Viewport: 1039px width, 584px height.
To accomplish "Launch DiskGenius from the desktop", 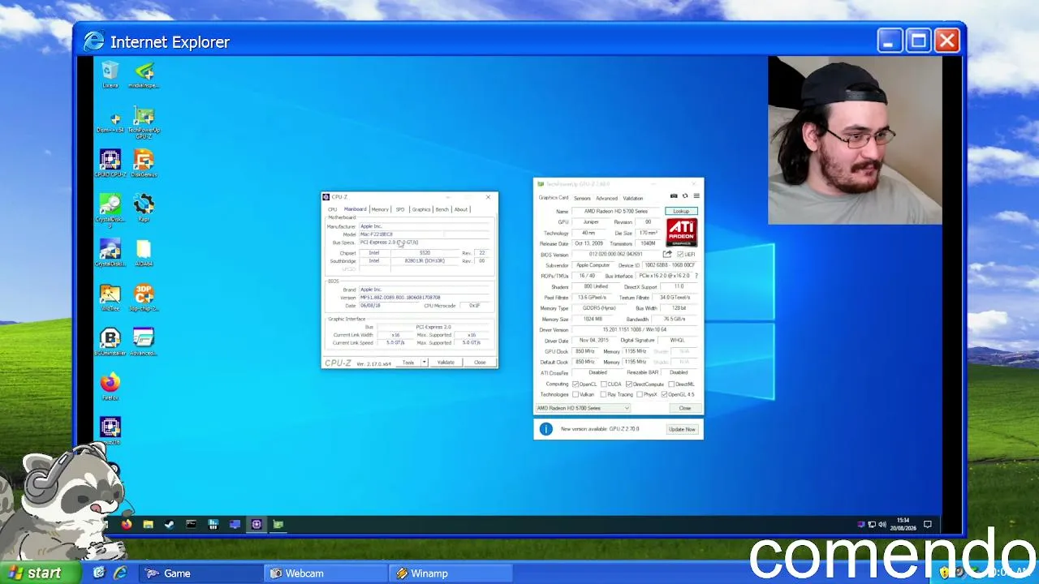I will (x=144, y=163).
